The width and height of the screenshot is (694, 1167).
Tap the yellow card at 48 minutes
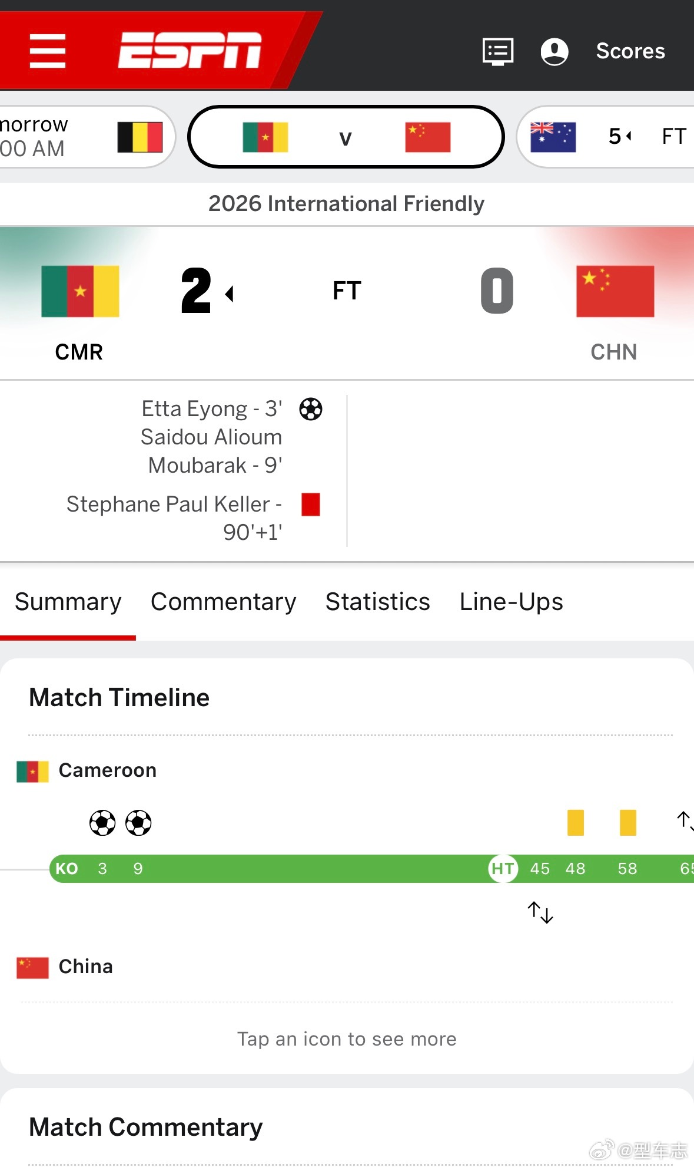[575, 823]
